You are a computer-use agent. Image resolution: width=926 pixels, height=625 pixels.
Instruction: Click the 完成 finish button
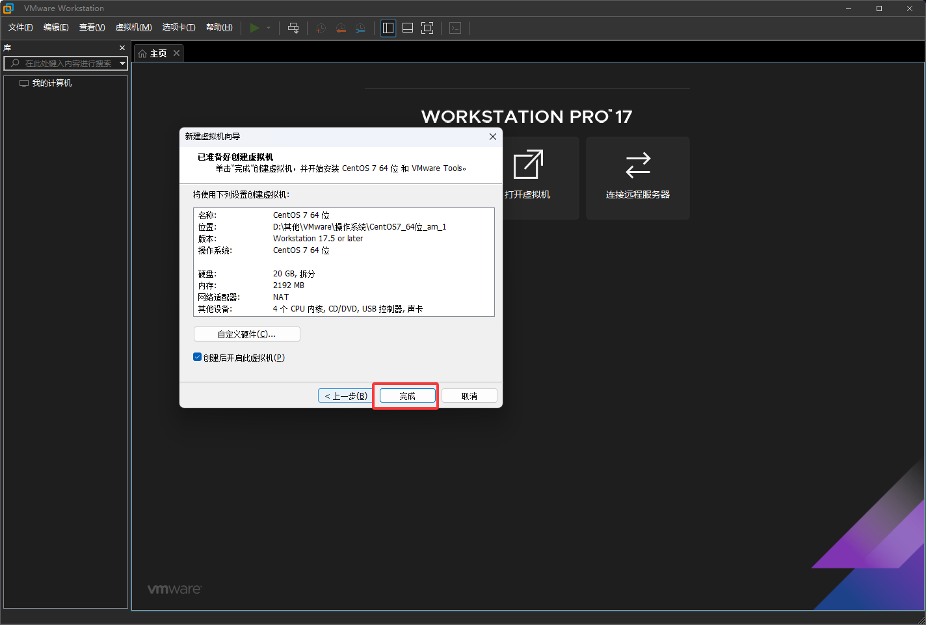coord(408,396)
